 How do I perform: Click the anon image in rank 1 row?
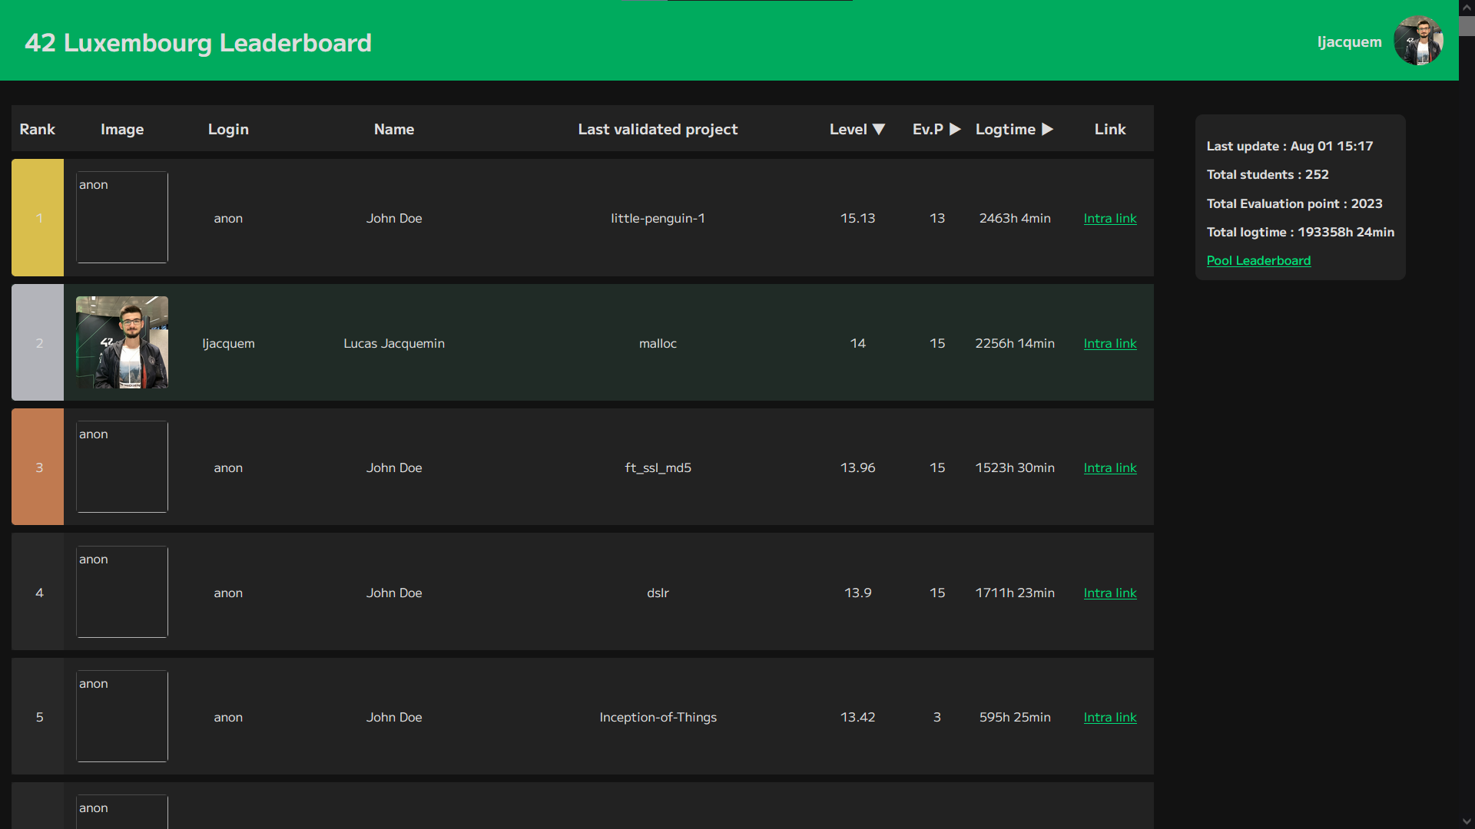coord(122,217)
